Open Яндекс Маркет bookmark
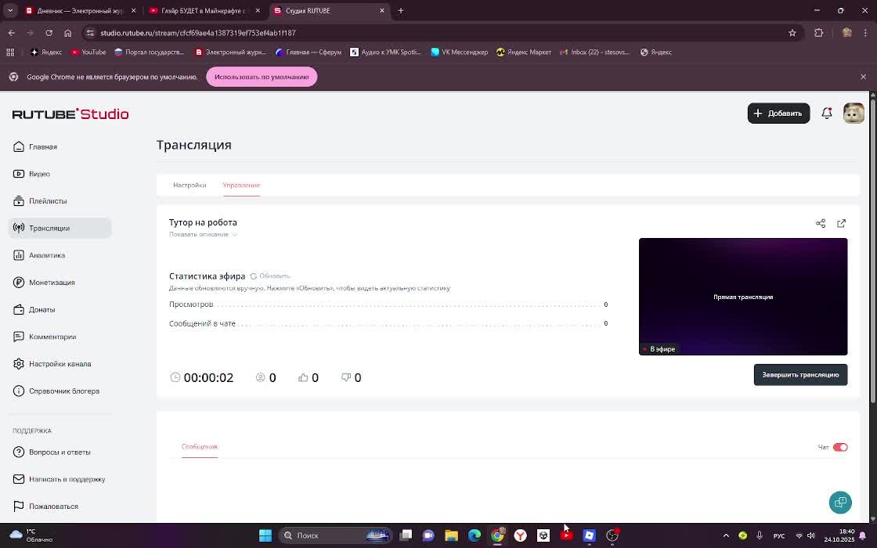The height and width of the screenshot is (548, 877). point(524,52)
